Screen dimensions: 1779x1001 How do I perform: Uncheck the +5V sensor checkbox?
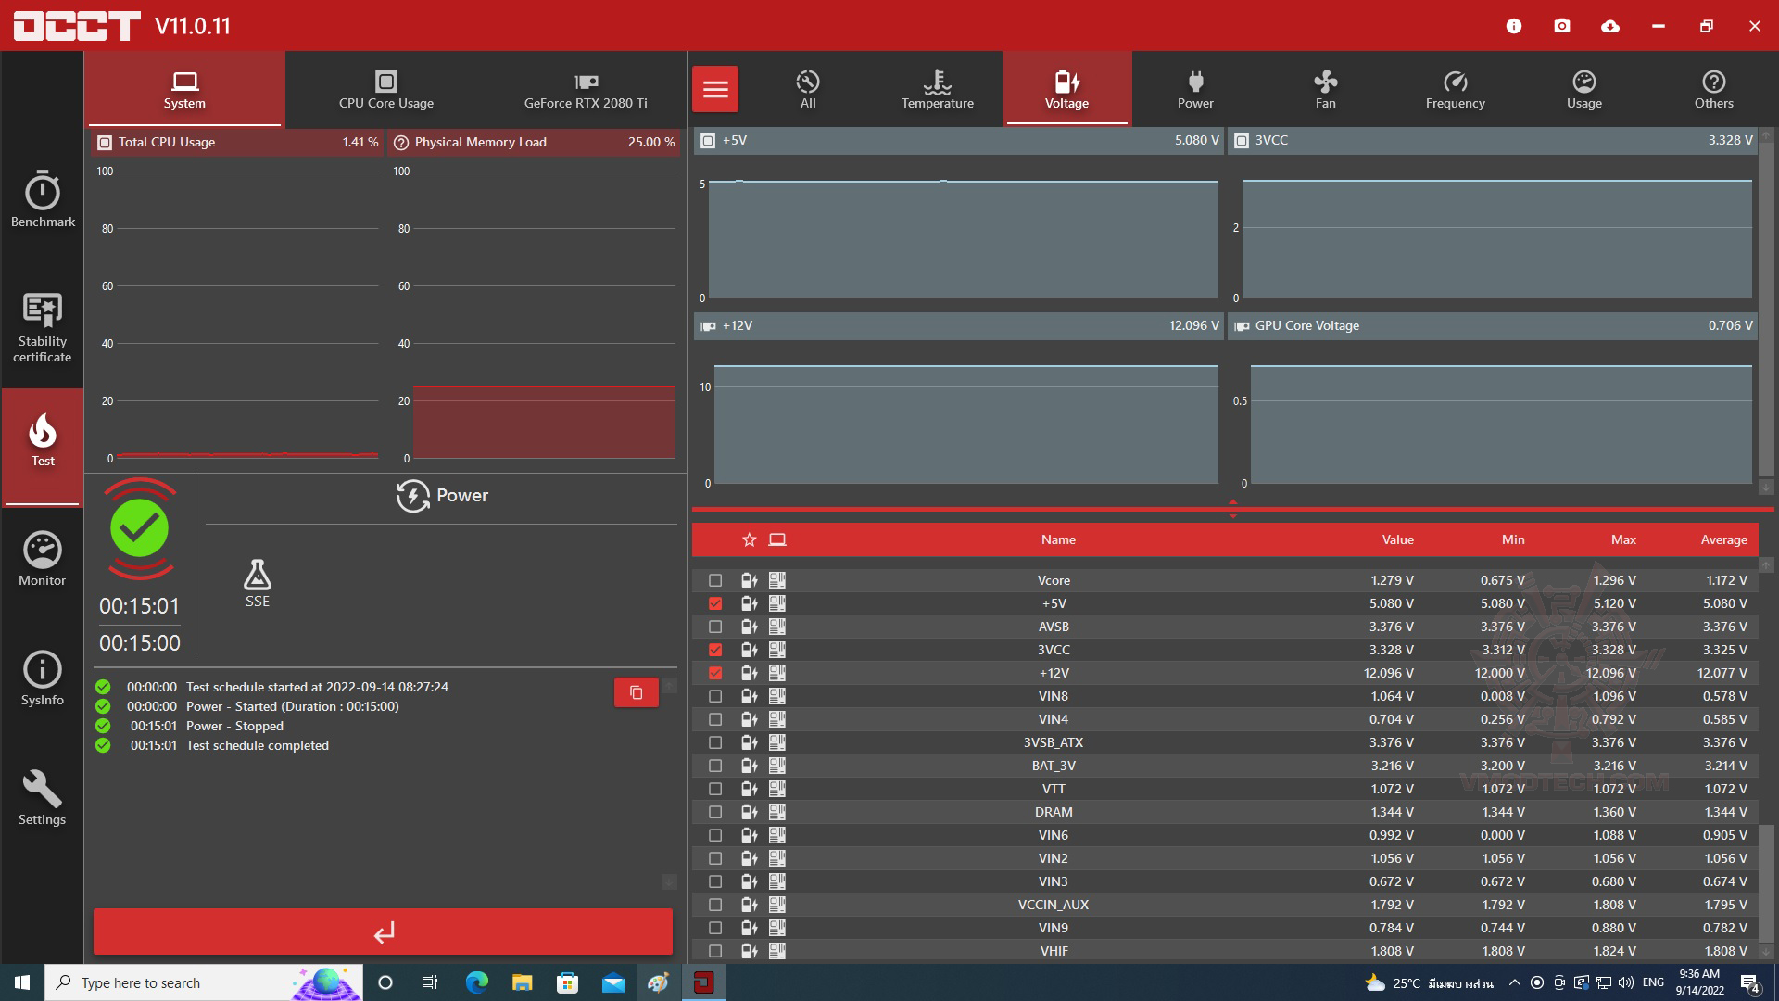click(x=715, y=603)
